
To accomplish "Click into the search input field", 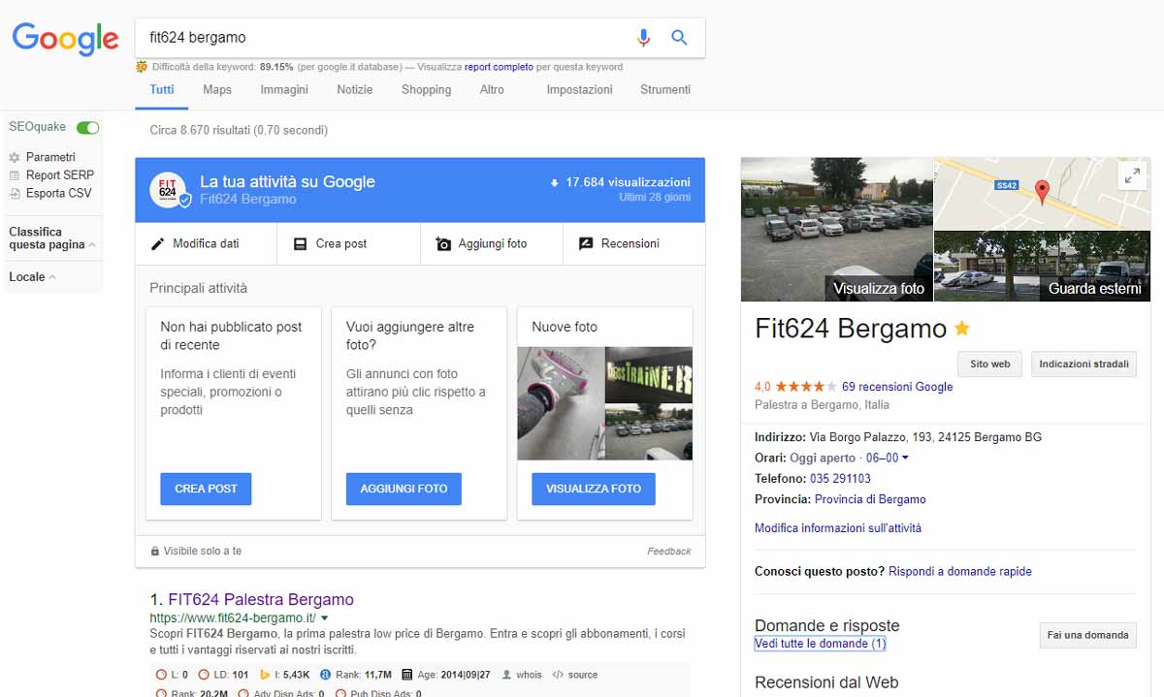I will [383, 38].
